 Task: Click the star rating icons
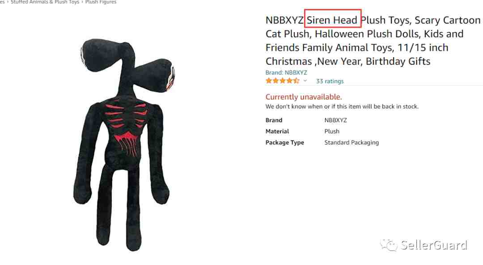(282, 81)
